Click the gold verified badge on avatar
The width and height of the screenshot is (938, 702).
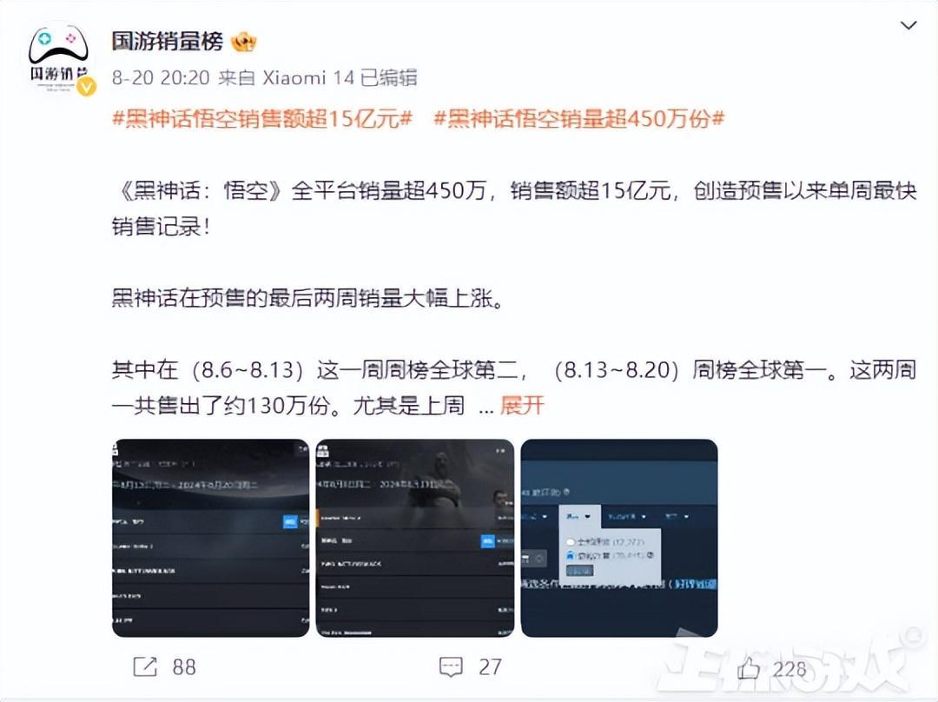(88, 87)
